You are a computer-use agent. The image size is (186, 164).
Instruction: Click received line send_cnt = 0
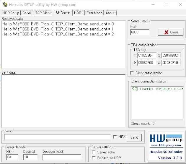(x=58, y=24)
